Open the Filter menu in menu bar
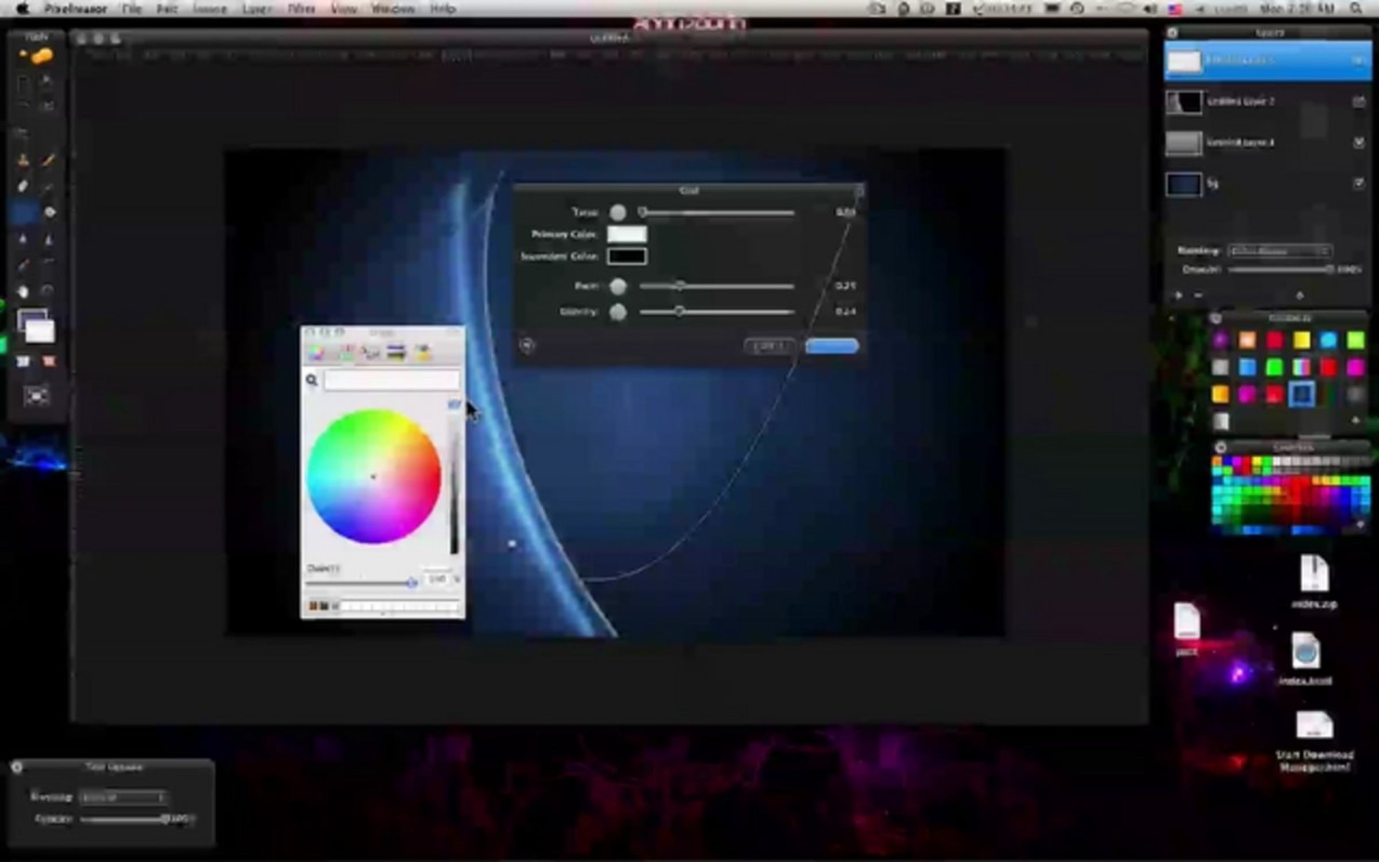The image size is (1379, 862). 301,9
